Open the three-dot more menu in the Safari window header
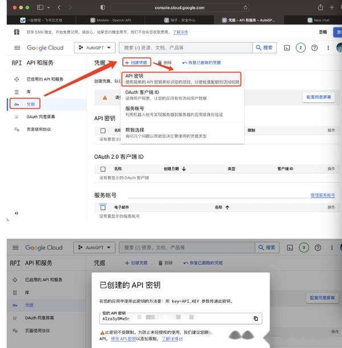Viewport: 342px width, 348px height. (x=328, y=48)
